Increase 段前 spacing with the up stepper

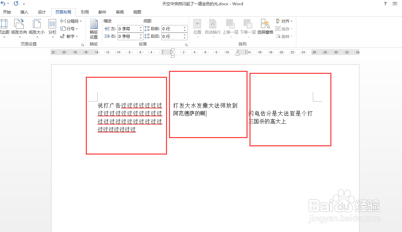(184, 27)
